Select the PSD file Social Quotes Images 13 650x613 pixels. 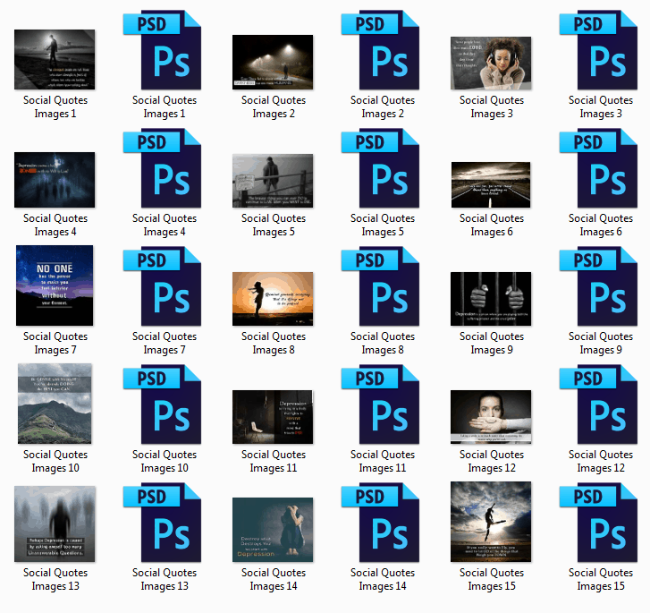(x=165, y=524)
